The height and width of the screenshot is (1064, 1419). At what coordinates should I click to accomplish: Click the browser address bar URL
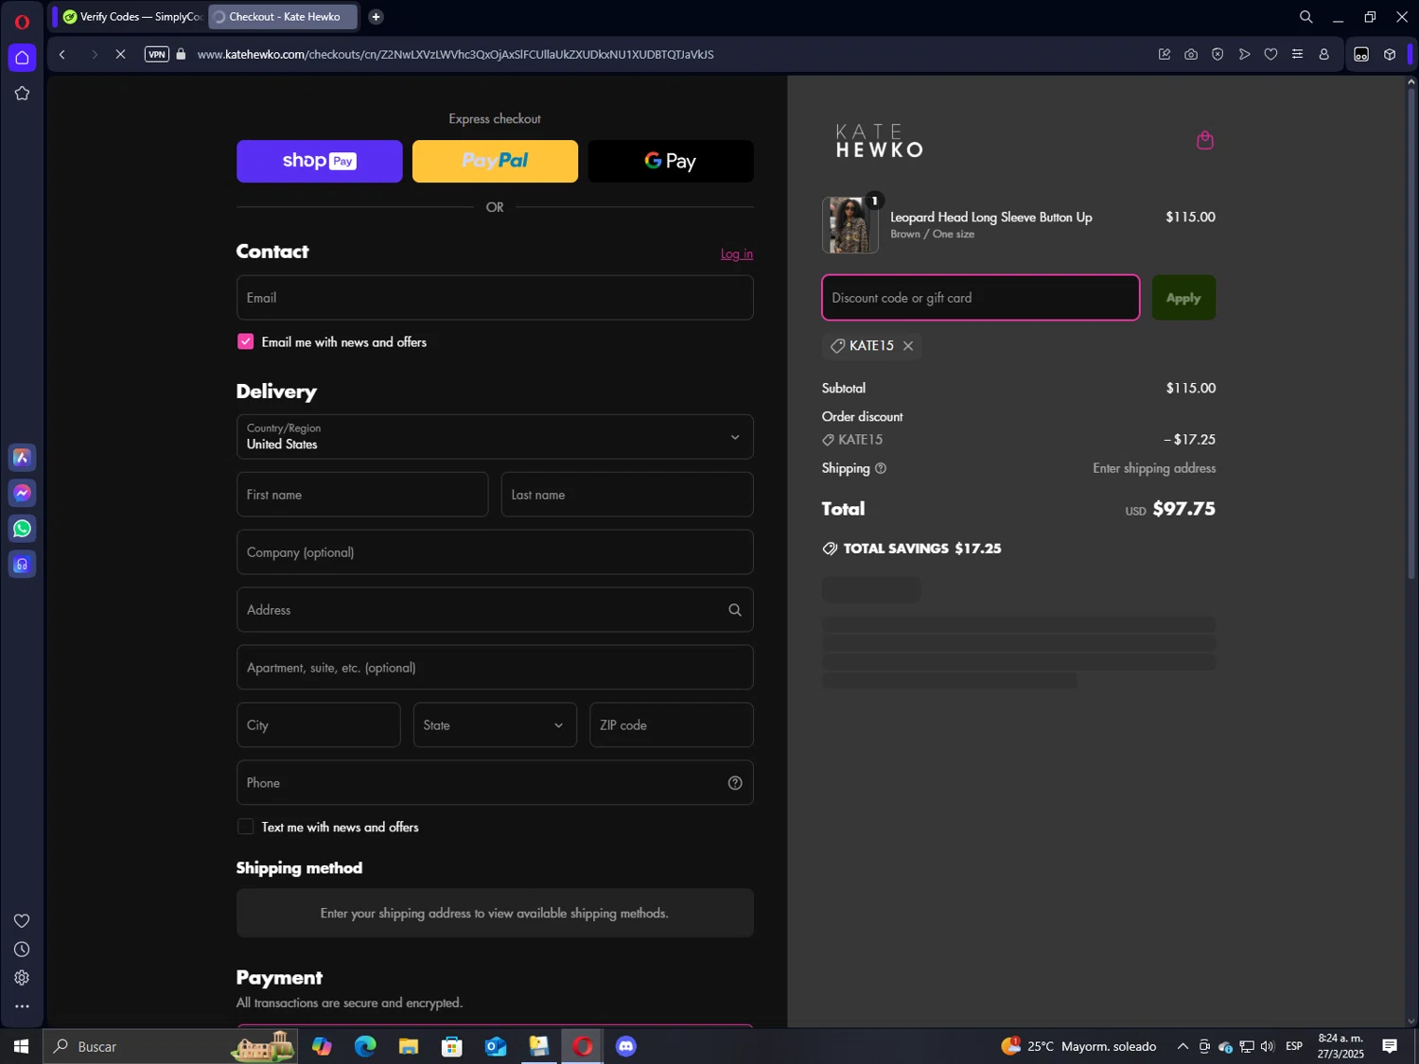pos(455,55)
